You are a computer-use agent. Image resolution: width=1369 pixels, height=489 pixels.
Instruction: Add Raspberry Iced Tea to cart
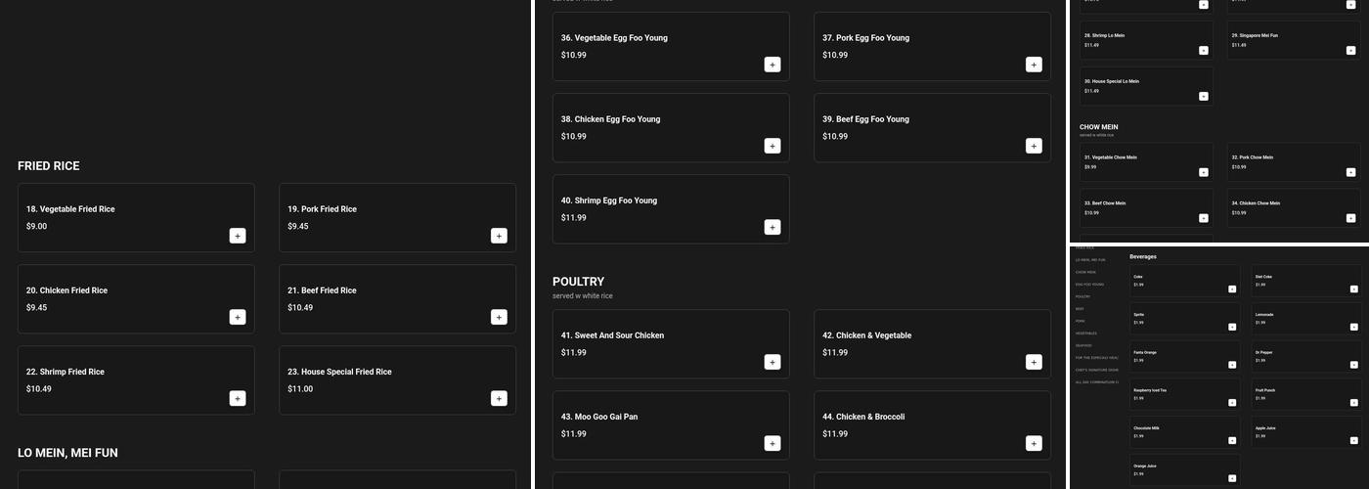pos(1232,402)
